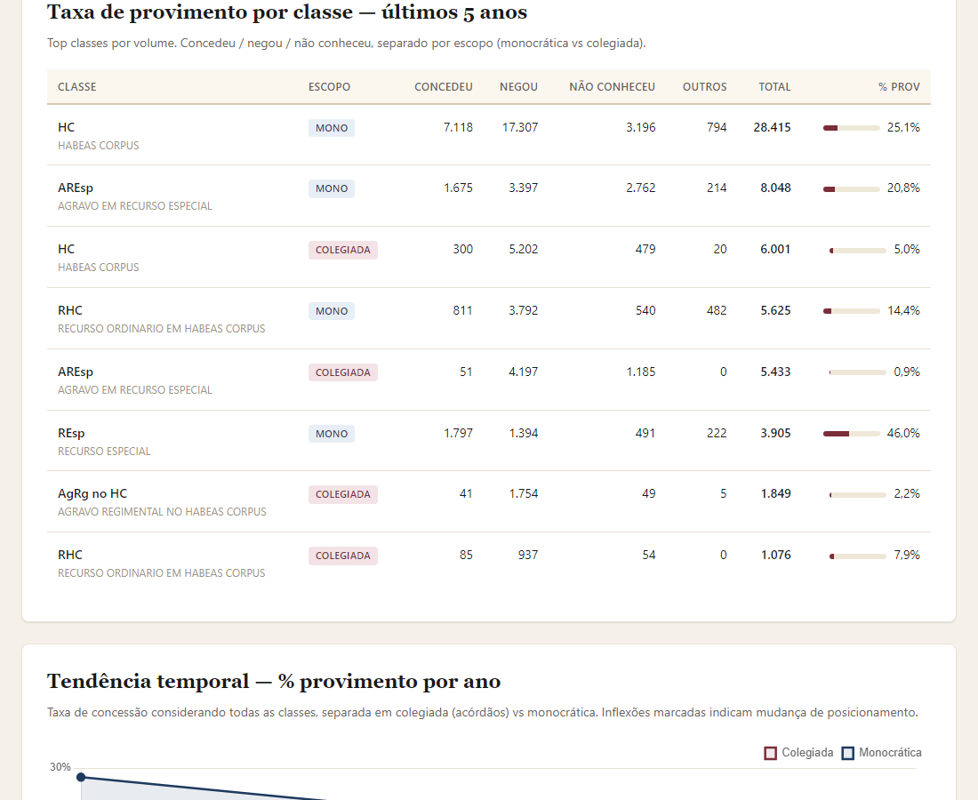Toggle the Colegiada legend swatch
This screenshot has width=978, height=800.
pos(770,753)
